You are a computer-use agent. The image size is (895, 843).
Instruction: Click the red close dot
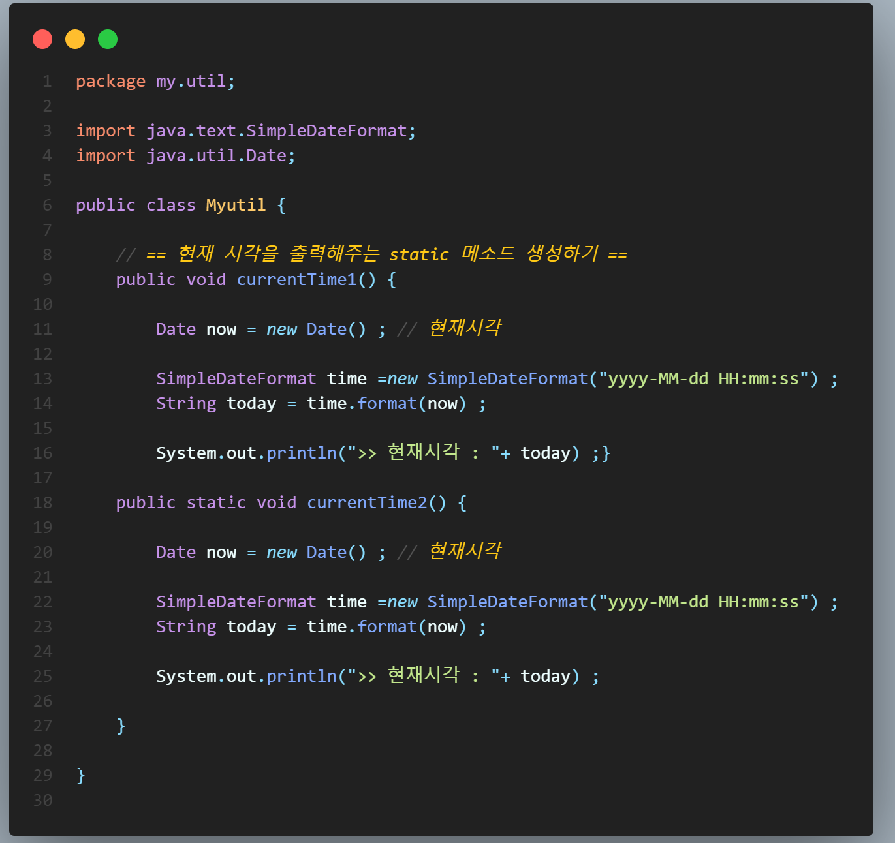pyautogui.click(x=42, y=39)
